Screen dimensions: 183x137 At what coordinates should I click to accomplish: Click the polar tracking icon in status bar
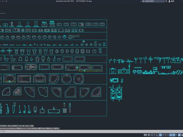161,135
